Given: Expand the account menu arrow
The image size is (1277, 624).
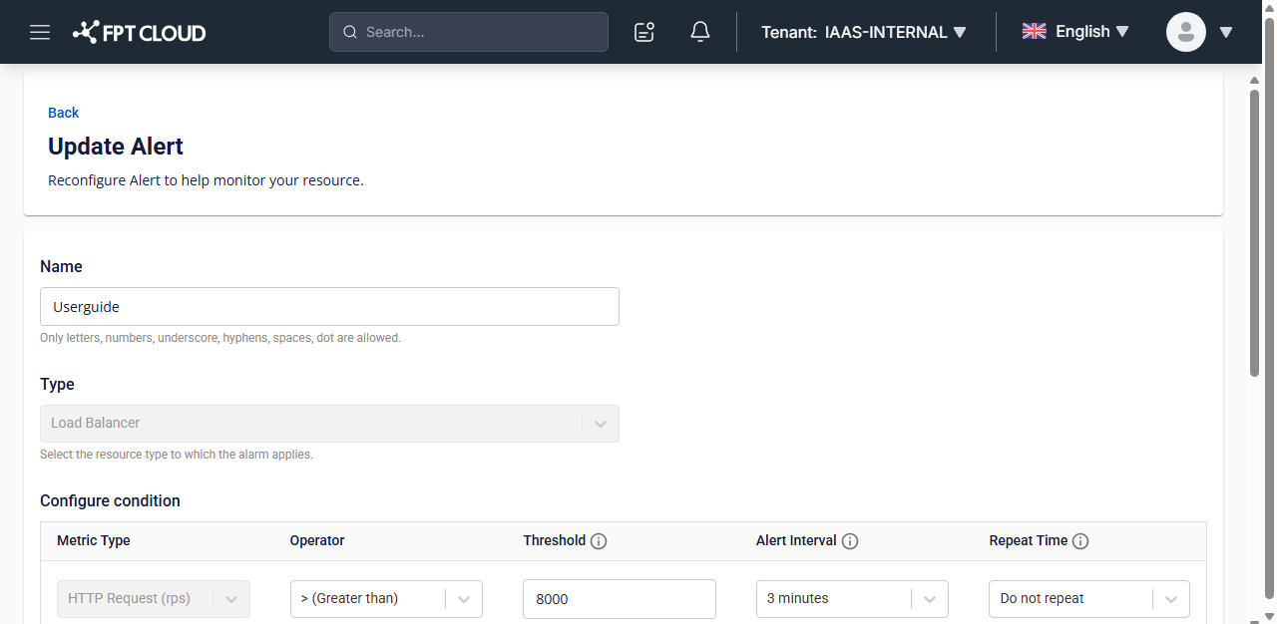Looking at the screenshot, I should tap(1226, 32).
